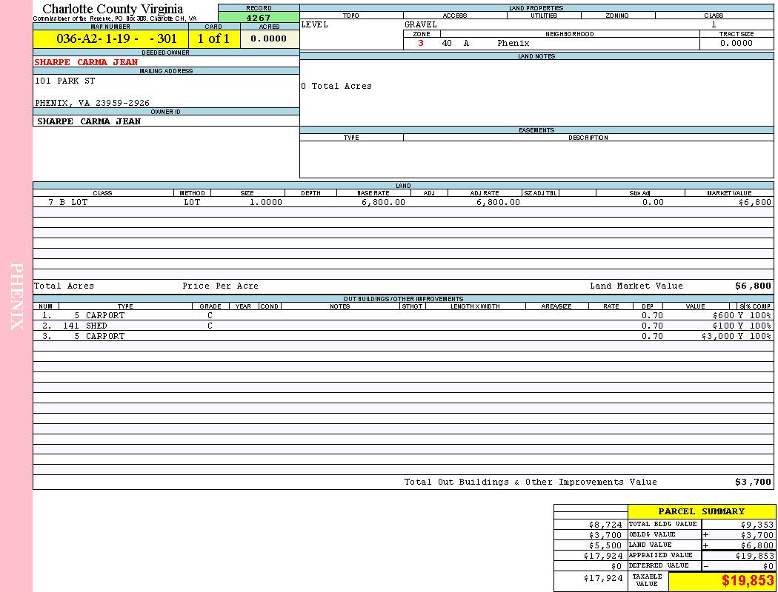Click the third row CARPORT valued $3,000

(104, 336)
